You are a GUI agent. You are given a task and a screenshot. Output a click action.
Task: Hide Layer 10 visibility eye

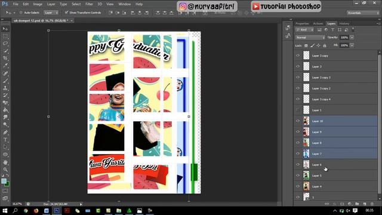[298, 121]
